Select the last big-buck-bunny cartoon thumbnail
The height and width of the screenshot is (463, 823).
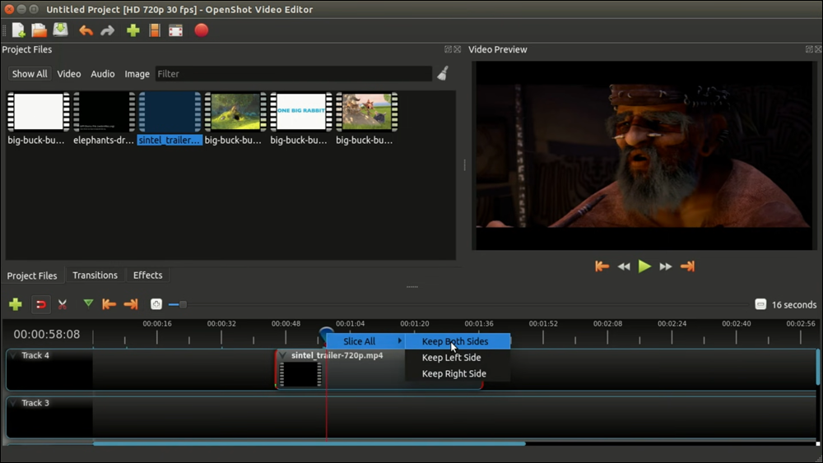366,112
